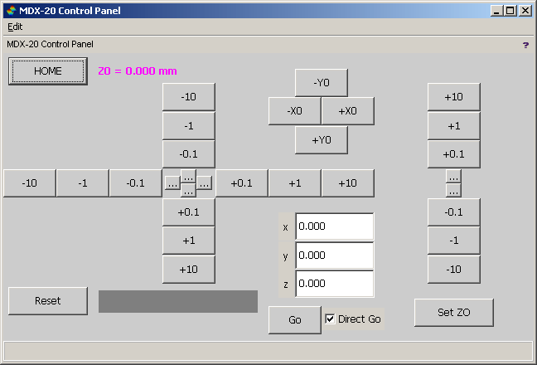The height and width of the screenshot is (365, 537).
Task: Close the MDX-20 Control Panel window
Action: point(525,11)
